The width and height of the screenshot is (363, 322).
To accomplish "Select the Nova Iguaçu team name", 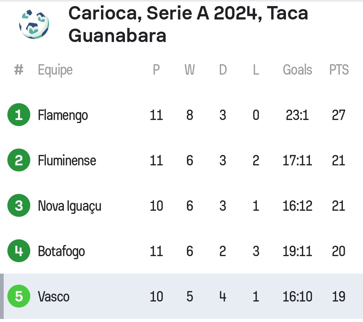I will click(x=70, y=206).
